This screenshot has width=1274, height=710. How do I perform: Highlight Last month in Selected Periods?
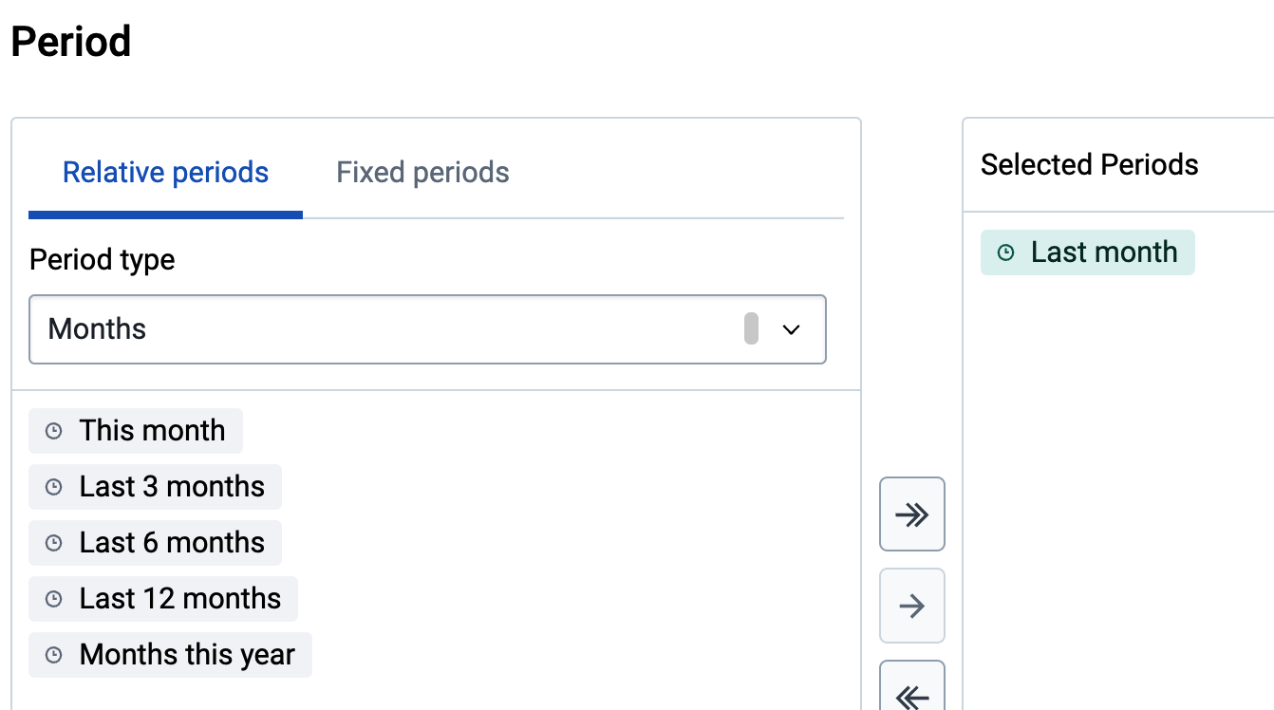1088,252
